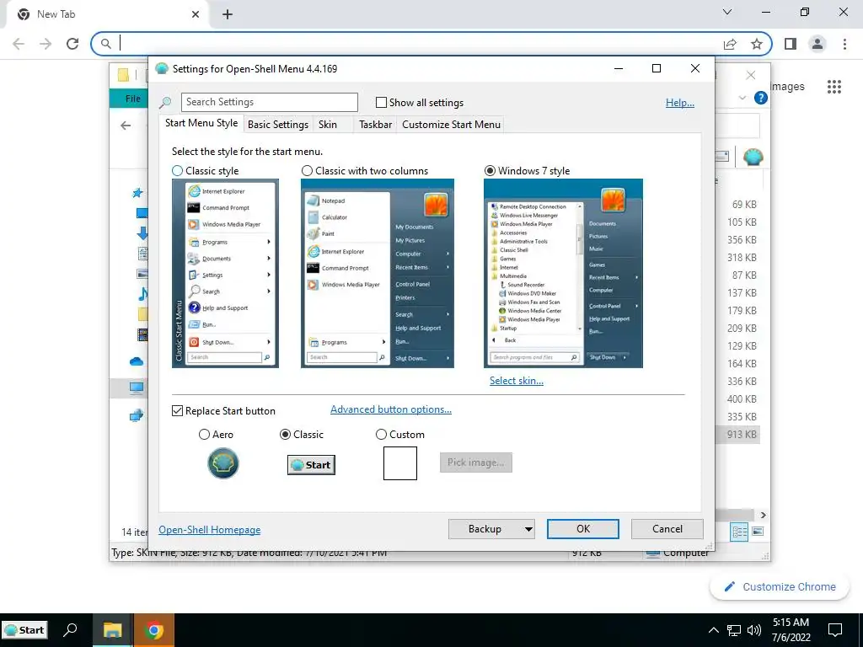Image resolution: width=863 pixels, height=647 pixels.
Task: Open Advanced button options link
Action: tap(391, 409)
